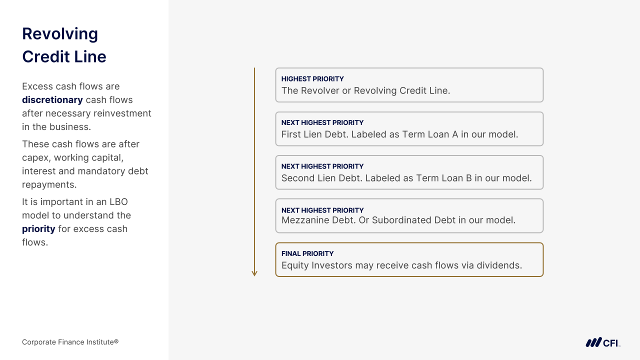Click the arrowhead of the downward priority arrow
The height and width of the screenshot is (360, 640).
coord(254,273)
